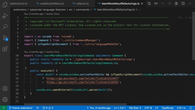Image resolution: width=195 pixels, height=110 pixels.
Task: Click the breadcrumb ellipsis symbol item
Action: point(139,10)
